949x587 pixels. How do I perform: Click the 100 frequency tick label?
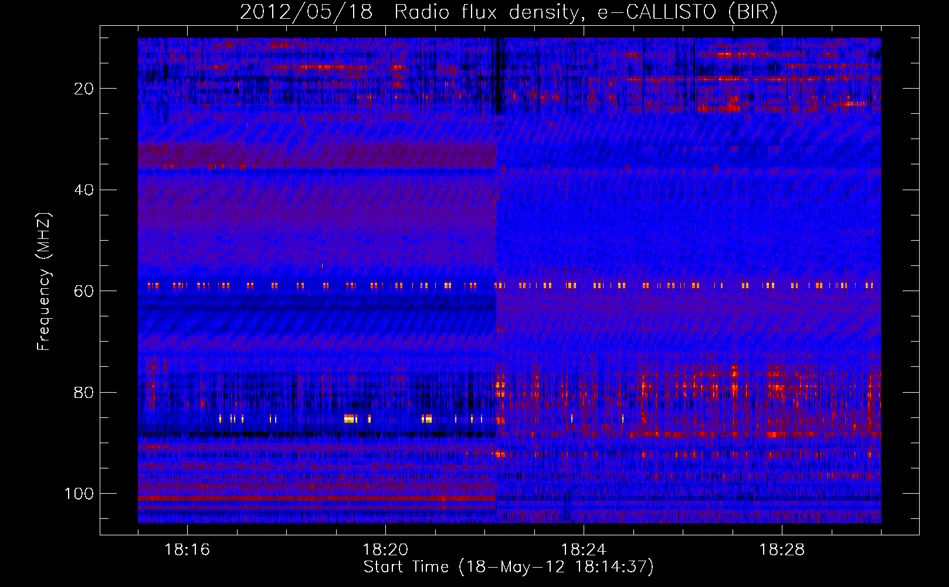[x=79, y=494]
